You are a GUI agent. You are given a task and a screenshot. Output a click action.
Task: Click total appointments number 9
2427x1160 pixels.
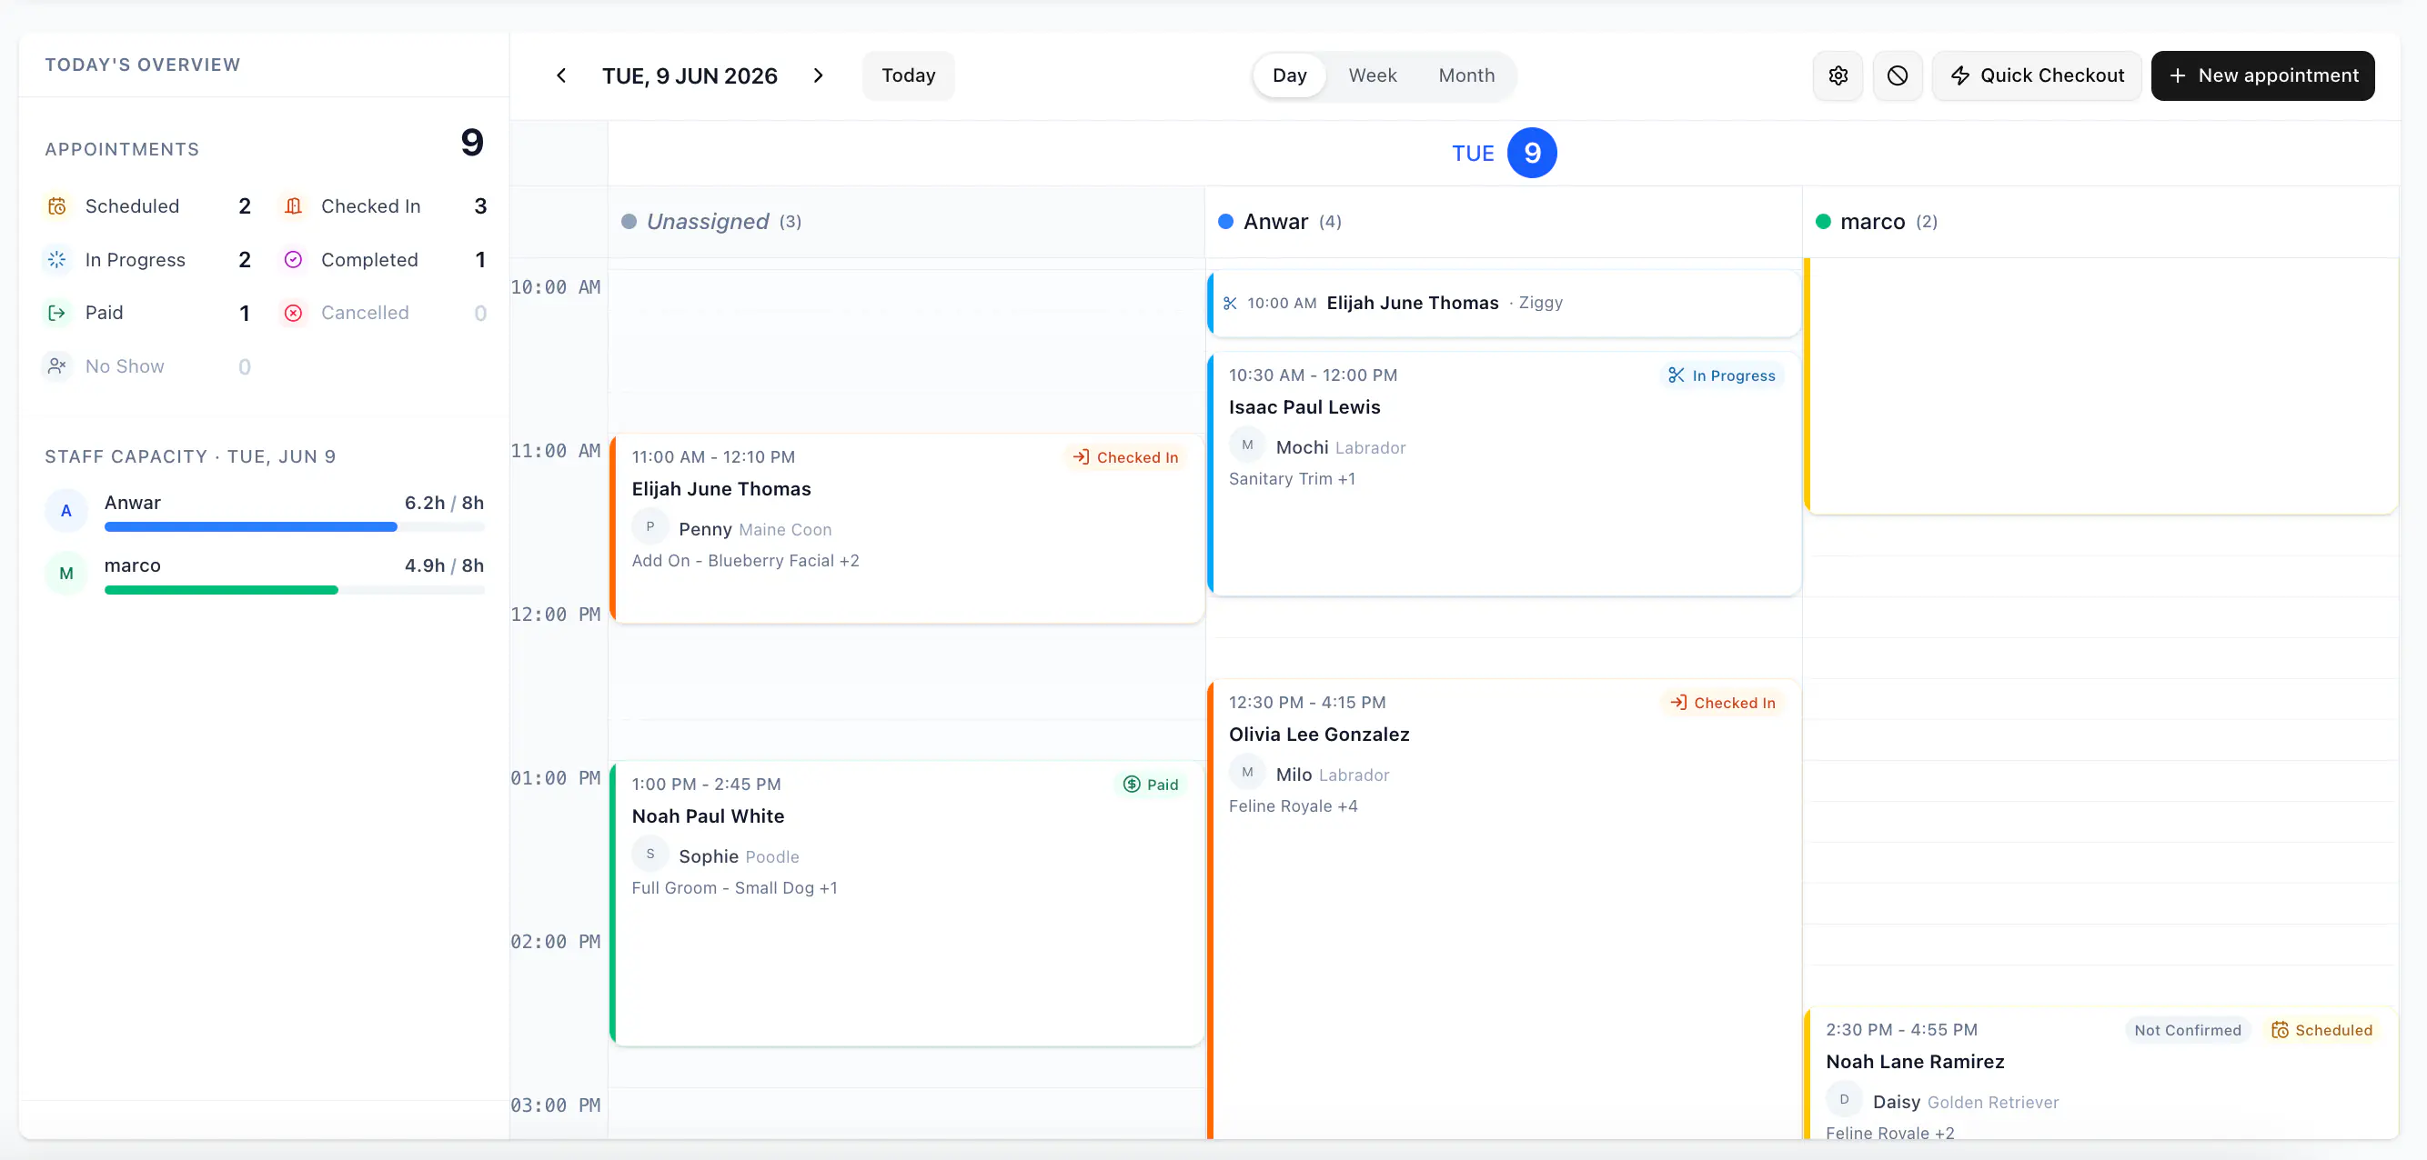pos(472,143)
